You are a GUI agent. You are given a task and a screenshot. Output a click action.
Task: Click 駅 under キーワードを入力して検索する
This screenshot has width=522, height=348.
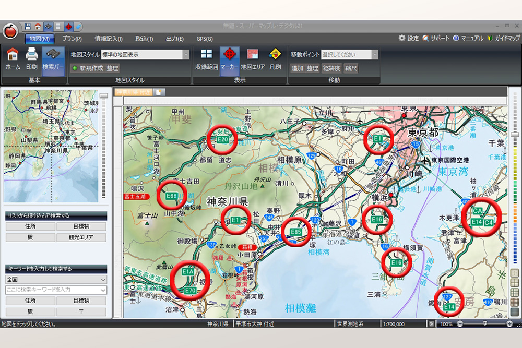point(30,311)
